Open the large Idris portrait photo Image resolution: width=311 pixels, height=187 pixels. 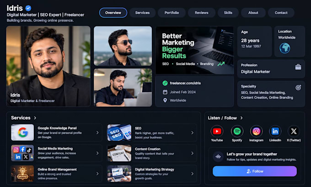point(48,66)
